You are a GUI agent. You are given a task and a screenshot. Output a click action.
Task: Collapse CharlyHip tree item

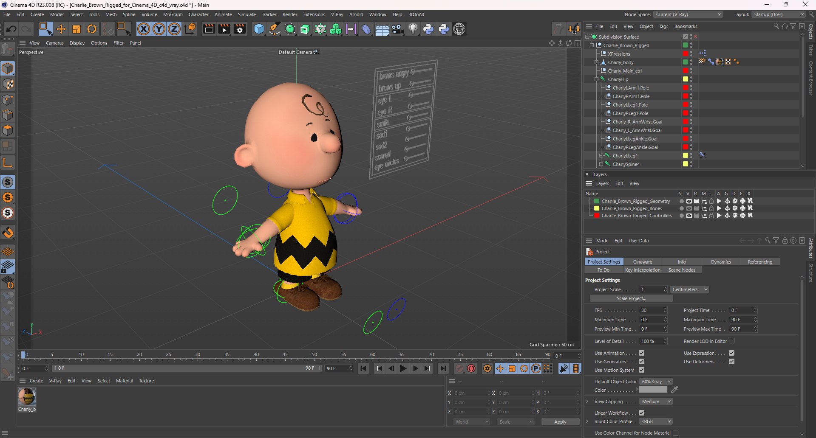click(x=597, y=79)
